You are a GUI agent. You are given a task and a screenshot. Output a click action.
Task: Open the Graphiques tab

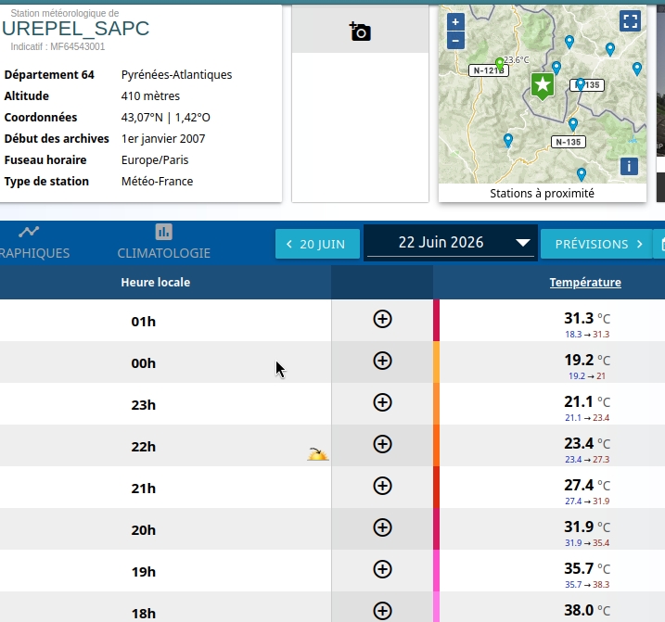point(30,242)
